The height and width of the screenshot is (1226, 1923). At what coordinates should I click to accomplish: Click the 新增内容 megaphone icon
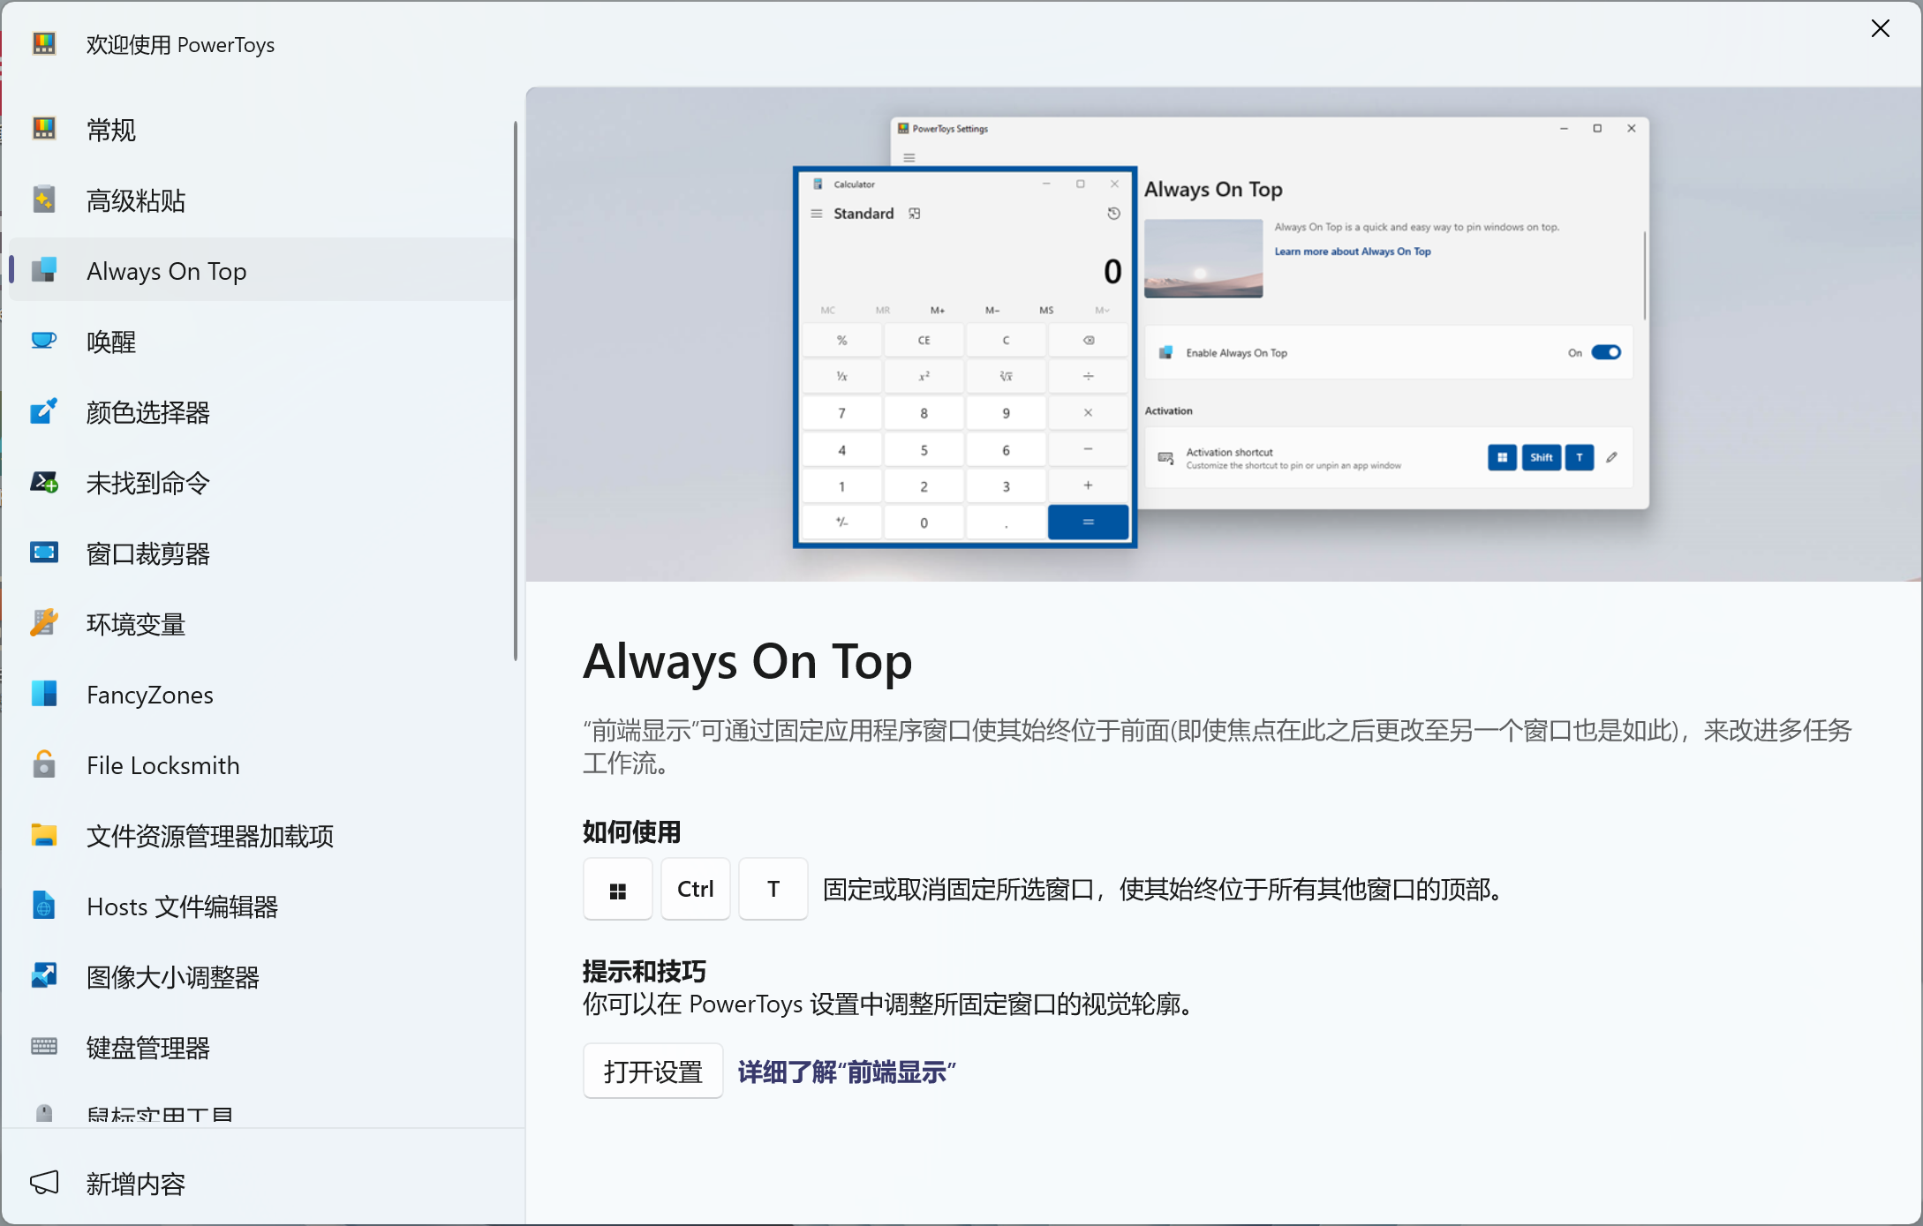(44, 1183)
